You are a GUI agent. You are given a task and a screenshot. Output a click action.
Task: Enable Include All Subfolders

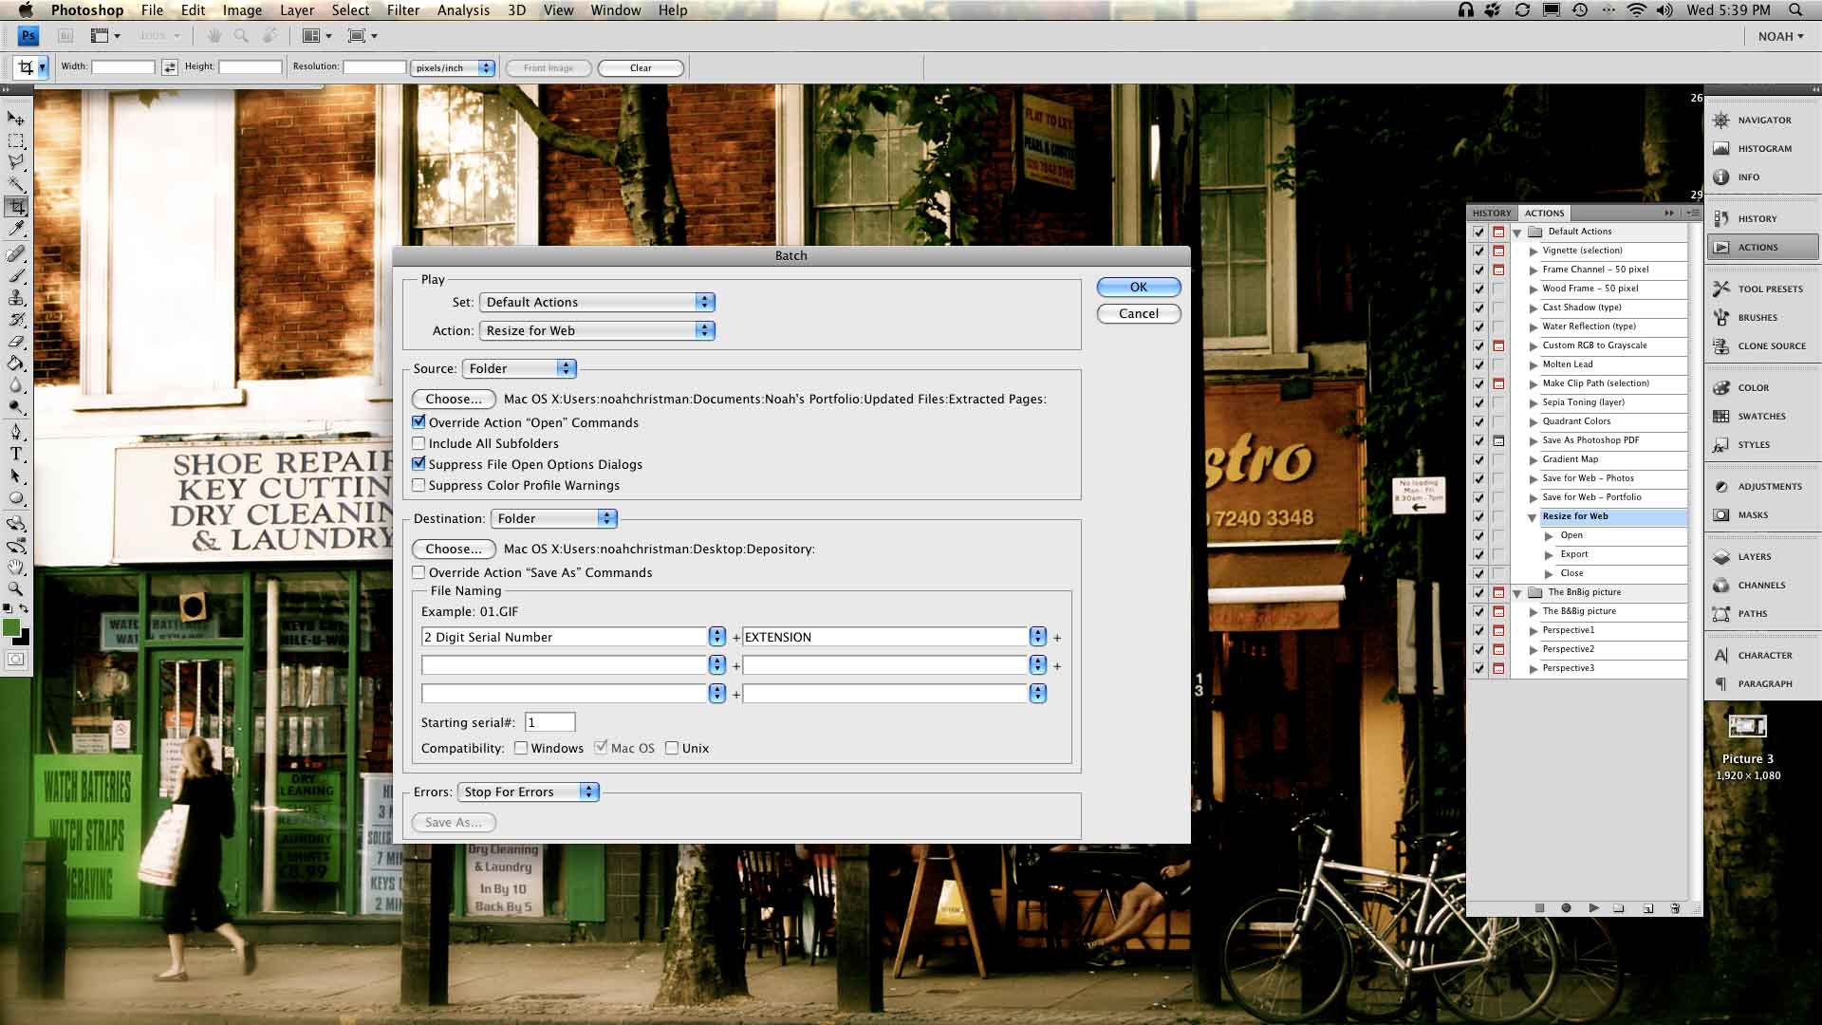(418, 443)
